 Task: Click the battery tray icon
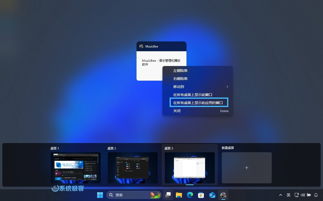click(x=309, y=195)
